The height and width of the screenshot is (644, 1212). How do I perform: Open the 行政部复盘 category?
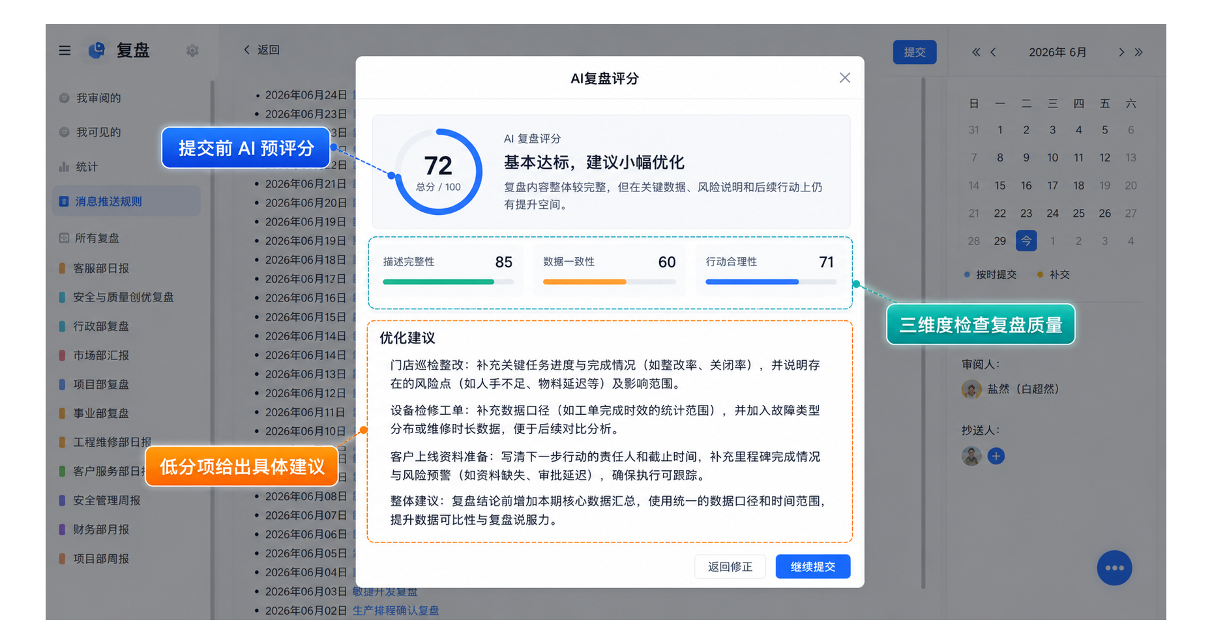pos(95,326)
